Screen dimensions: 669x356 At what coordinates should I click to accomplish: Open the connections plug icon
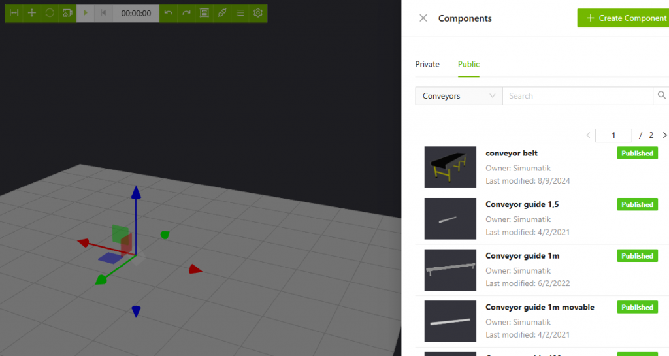pyautogui.click(x=222, y=13)
